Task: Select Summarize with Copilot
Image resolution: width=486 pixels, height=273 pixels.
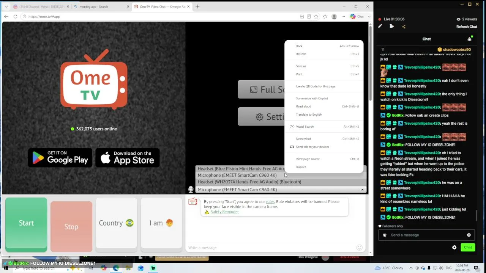Action: coord(324,98)
